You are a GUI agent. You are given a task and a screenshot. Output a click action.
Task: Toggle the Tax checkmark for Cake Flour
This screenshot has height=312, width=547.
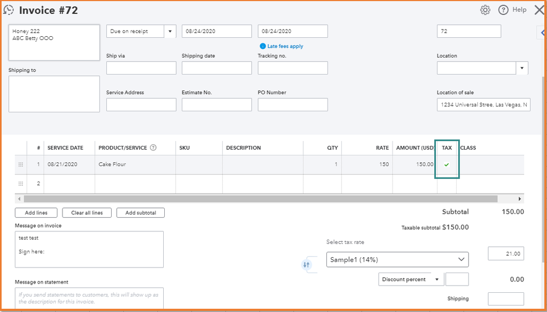click(447, 164)
